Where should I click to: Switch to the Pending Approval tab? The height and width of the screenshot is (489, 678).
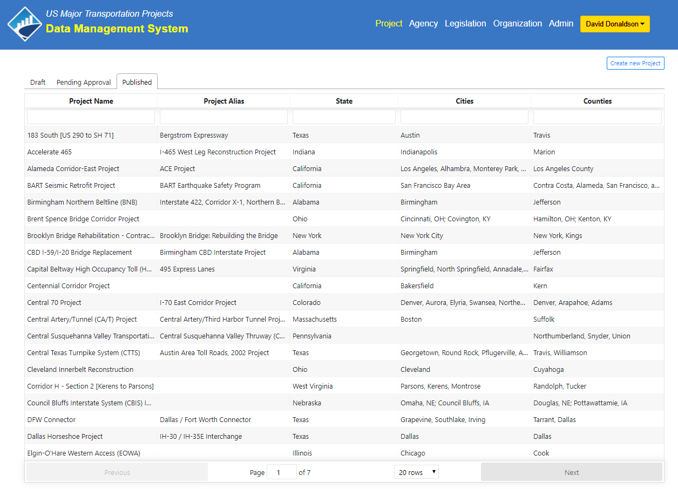[x=84, y=82]
